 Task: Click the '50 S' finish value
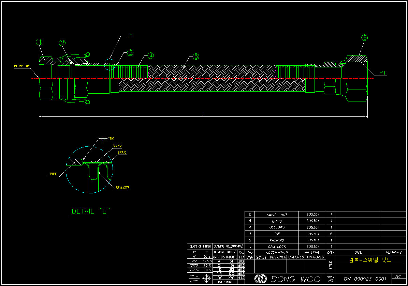point(207,256)
